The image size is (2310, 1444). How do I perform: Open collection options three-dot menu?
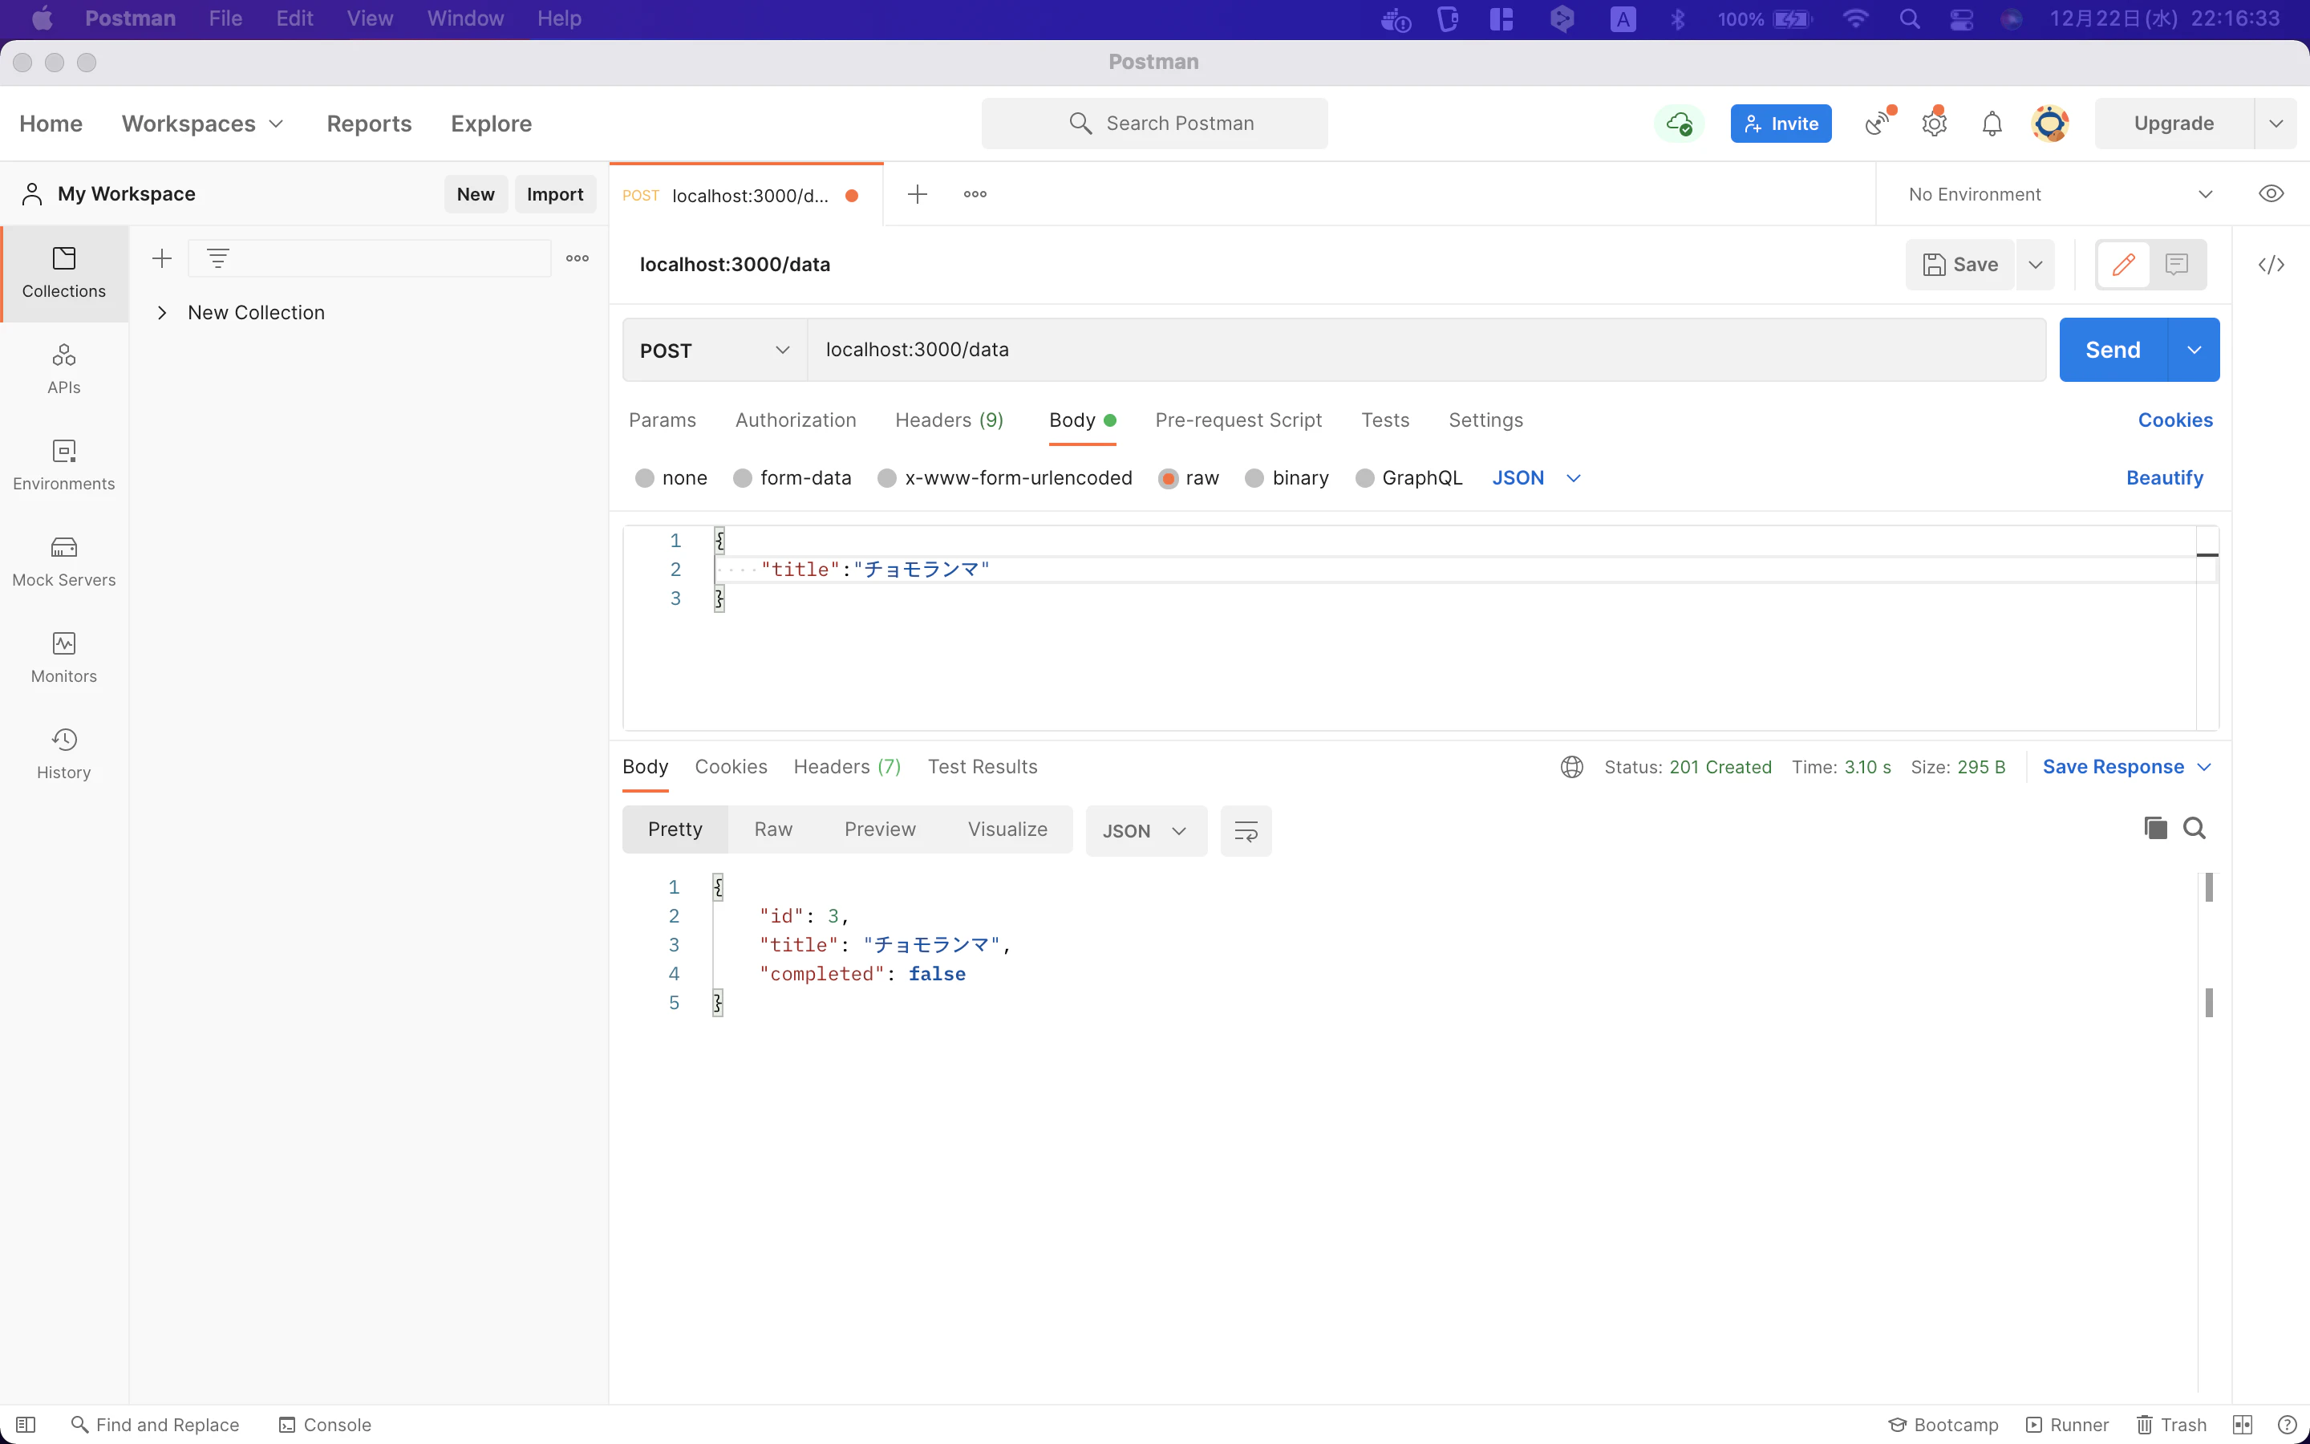[577, 258]
